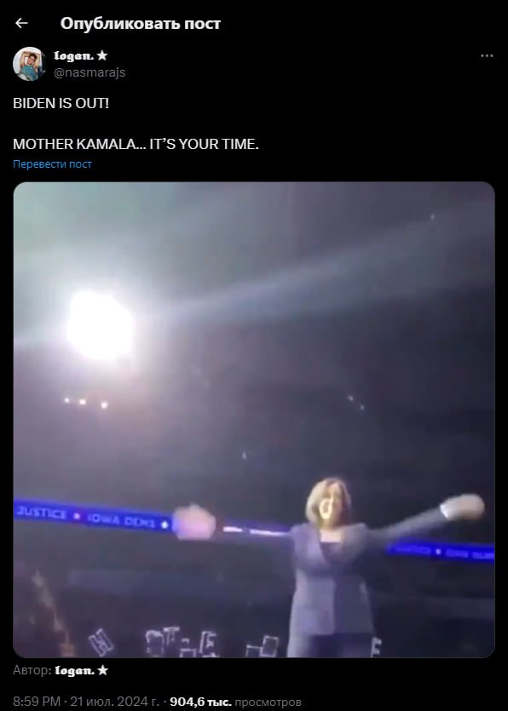
Task: Click the star beside the top logan. name
Action: (x=102, y=56)
